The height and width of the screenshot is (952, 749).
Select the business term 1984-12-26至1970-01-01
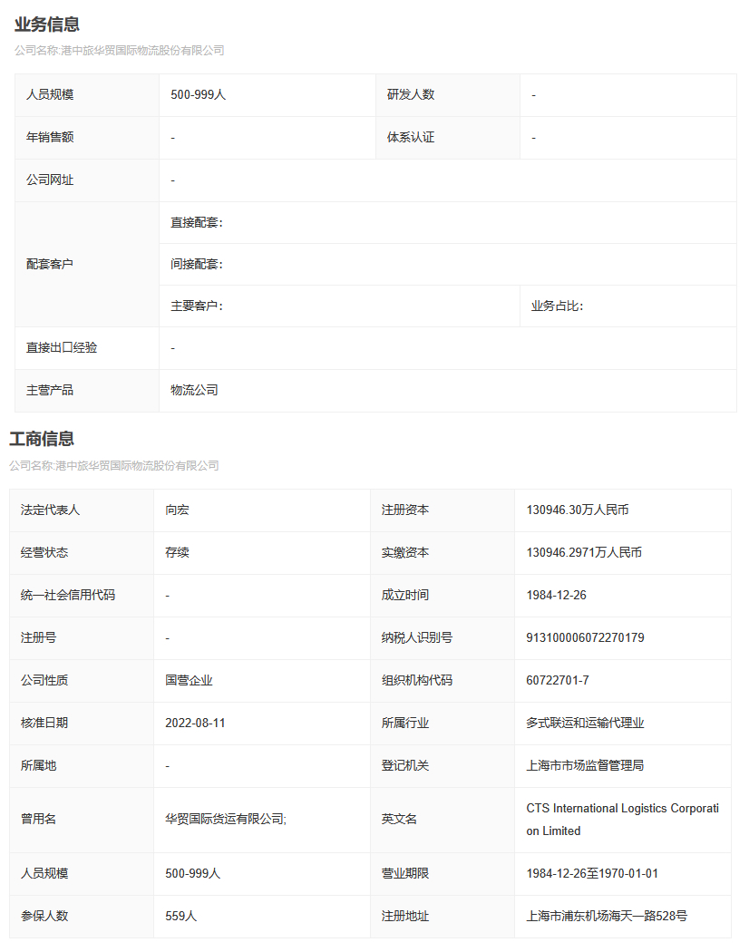point(592,874)
